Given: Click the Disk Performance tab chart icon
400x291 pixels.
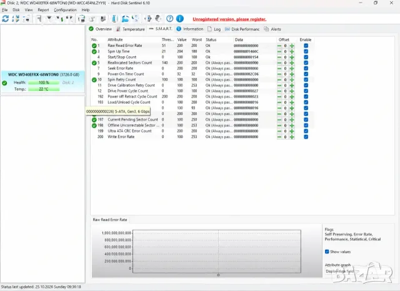Looking at the screenshot, I should (227, 29).
